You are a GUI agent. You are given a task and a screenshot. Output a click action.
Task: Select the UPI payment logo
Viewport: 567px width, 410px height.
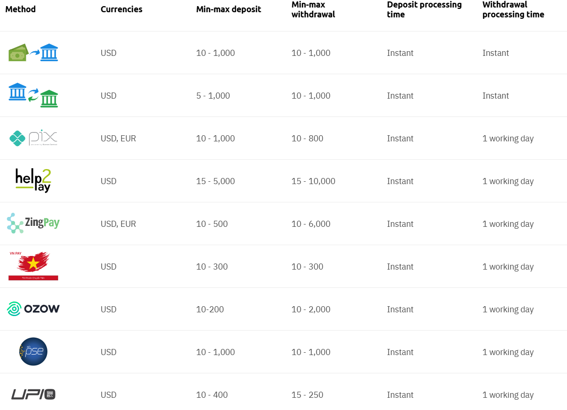(x=33, y=395)
